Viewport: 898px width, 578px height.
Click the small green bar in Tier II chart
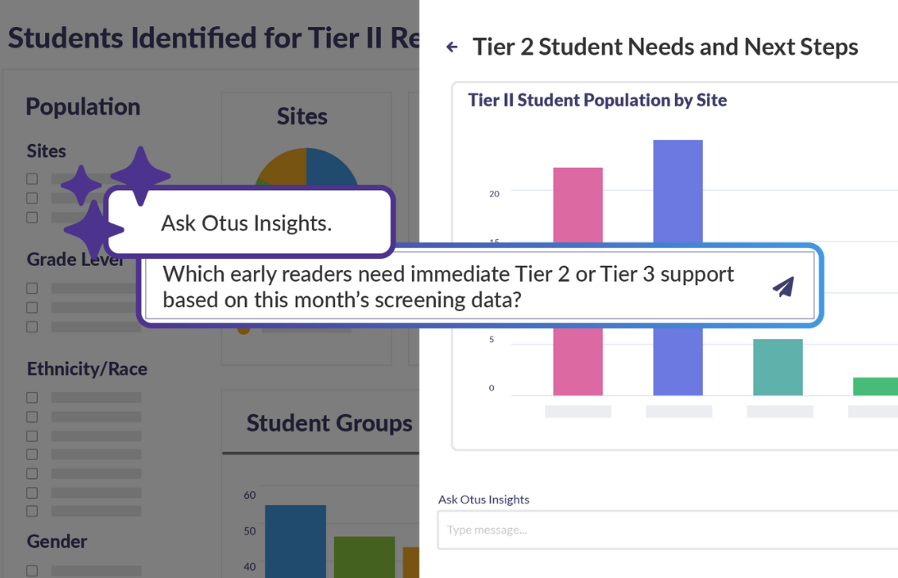875,386
